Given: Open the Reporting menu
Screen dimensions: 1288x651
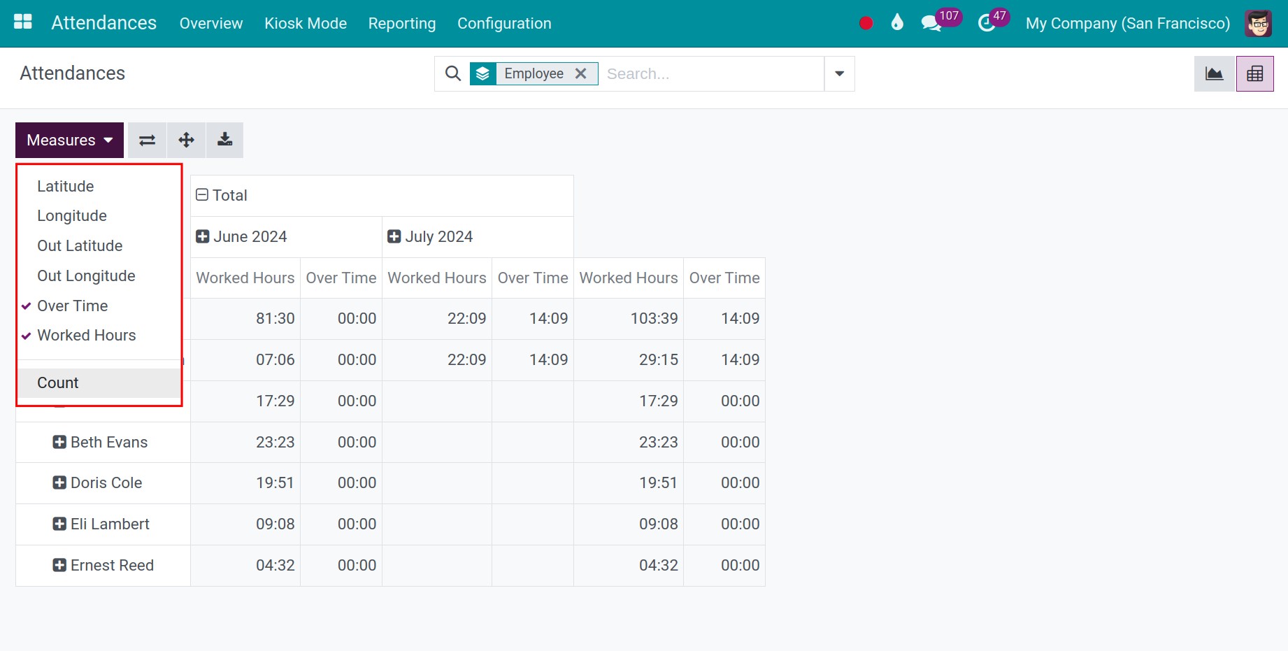Looking at the screenshot, I should (402, 23).
